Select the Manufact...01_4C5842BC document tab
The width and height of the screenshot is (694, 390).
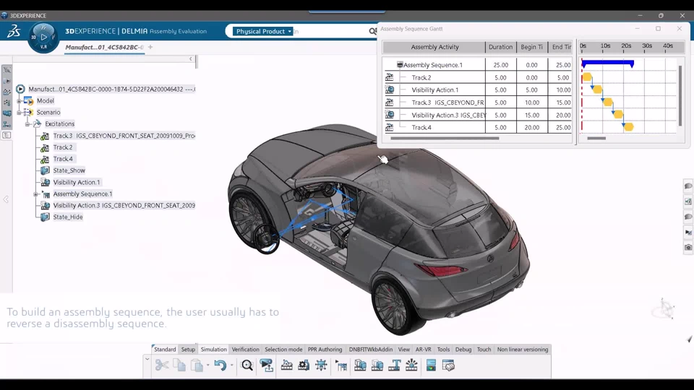[104, 48]
